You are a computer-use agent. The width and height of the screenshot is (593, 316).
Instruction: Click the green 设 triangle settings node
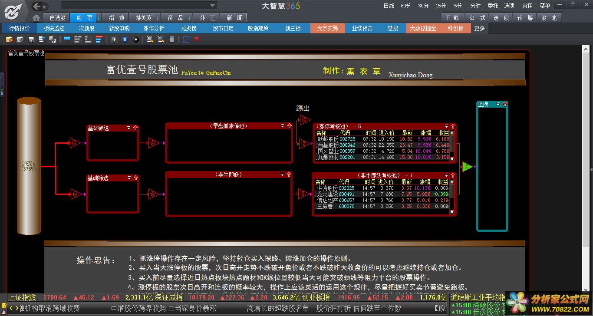click(x=467, y=166)
